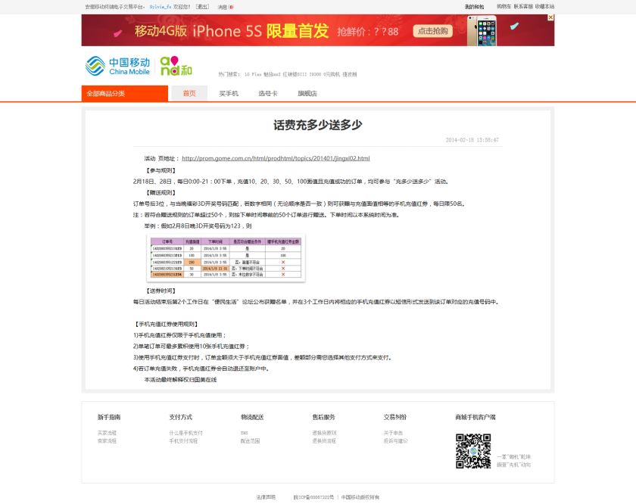Click 中国移动版权所有 at page bottom
This screenshot has width=636, height=504.
(x=360, y=497)
